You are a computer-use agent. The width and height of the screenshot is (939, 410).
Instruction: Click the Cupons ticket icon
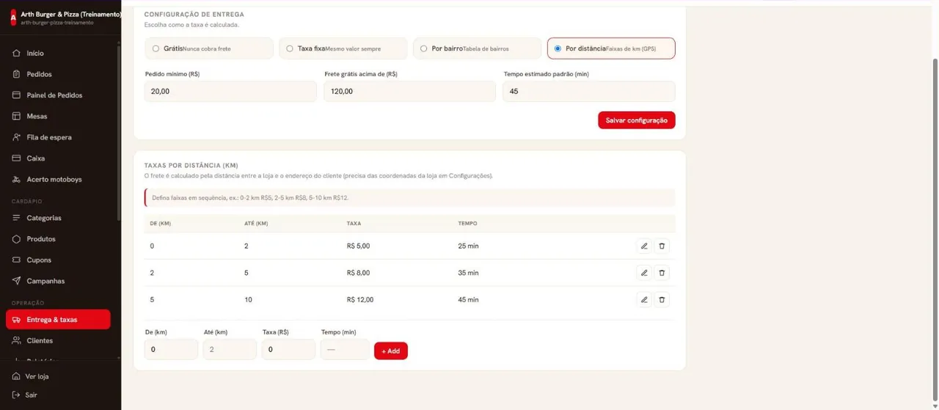coord(16,260)
